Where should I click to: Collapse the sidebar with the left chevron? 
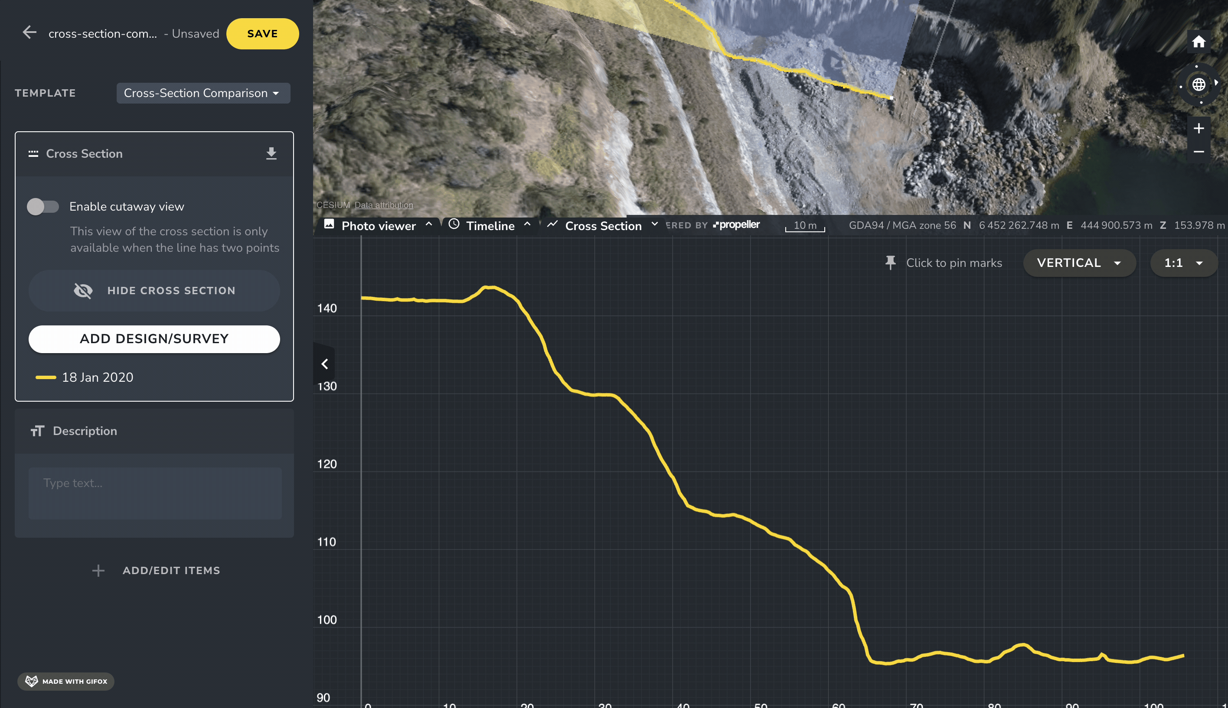pyautogui.click(x=324, y=364)
